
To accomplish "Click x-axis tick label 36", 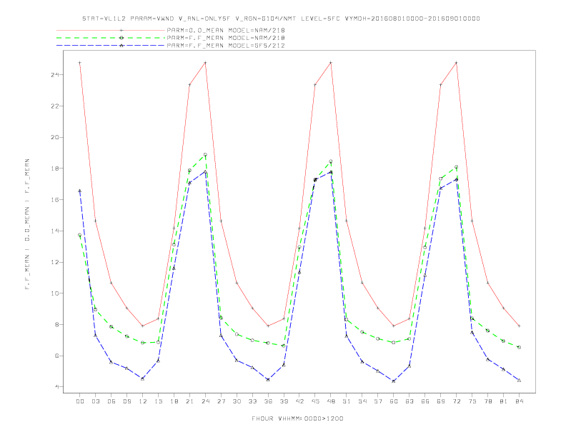I will (268, 401).
